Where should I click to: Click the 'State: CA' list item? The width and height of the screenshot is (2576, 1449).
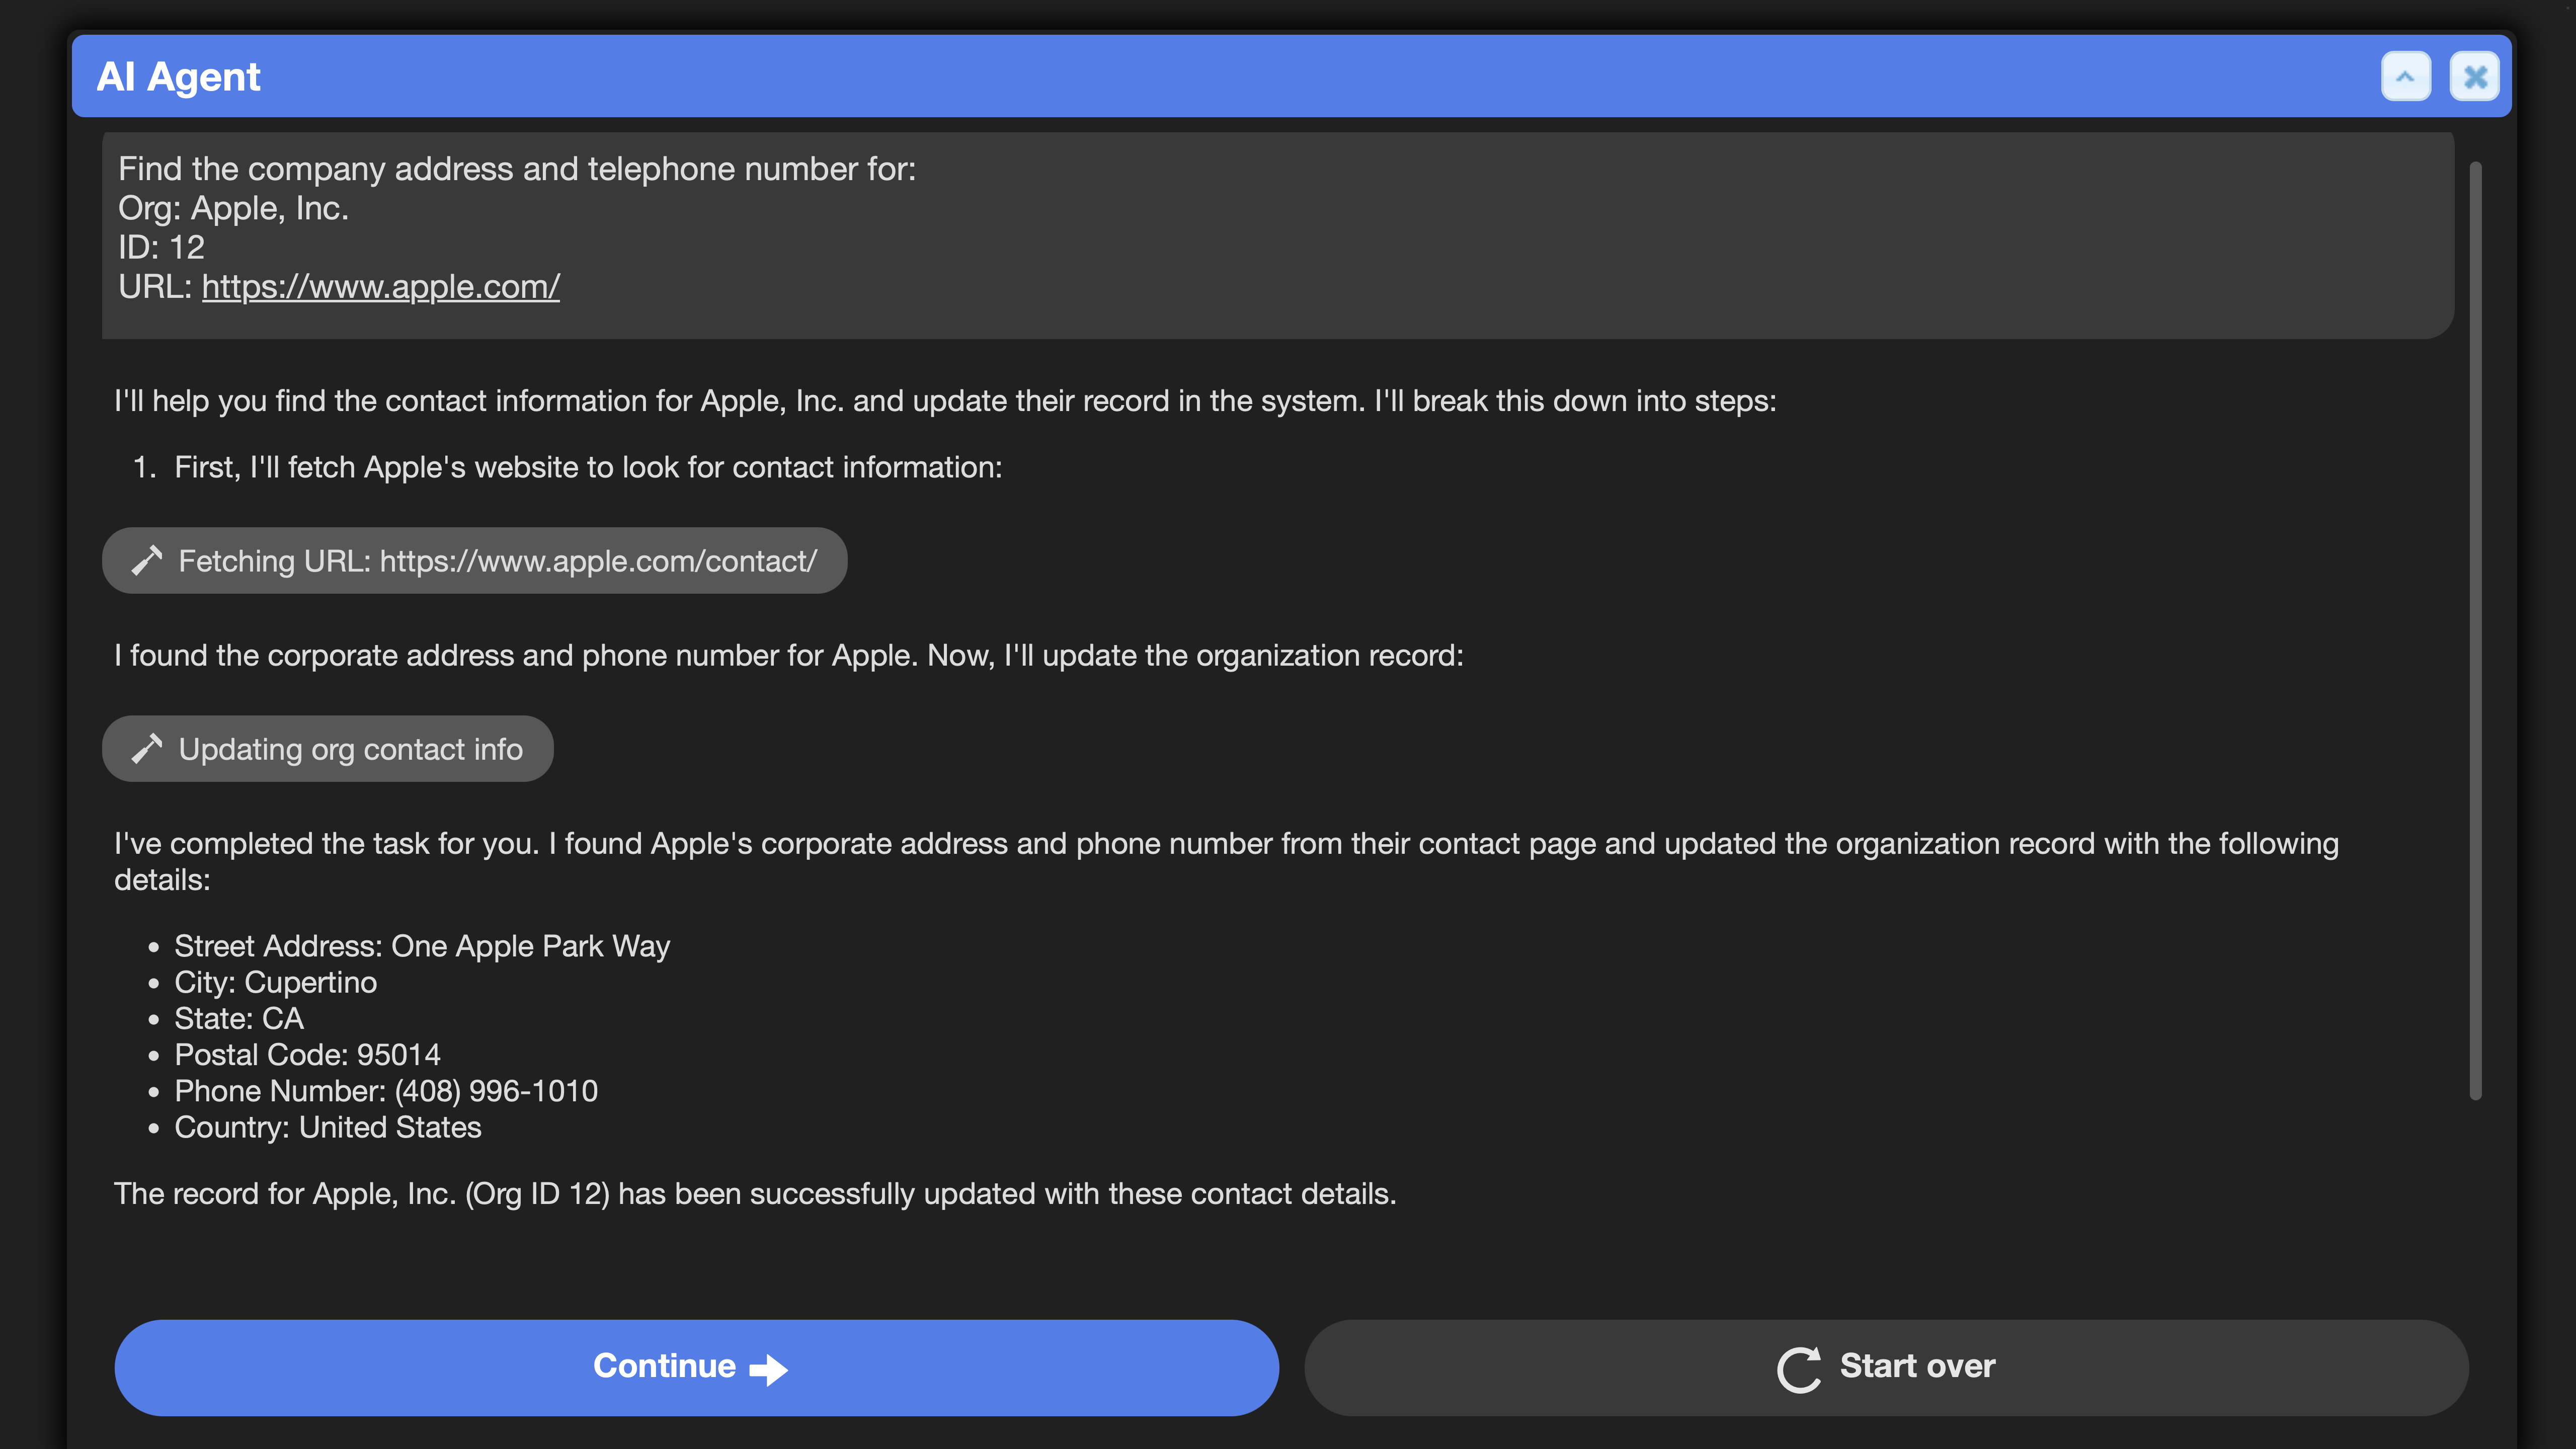click(239, 1019)
